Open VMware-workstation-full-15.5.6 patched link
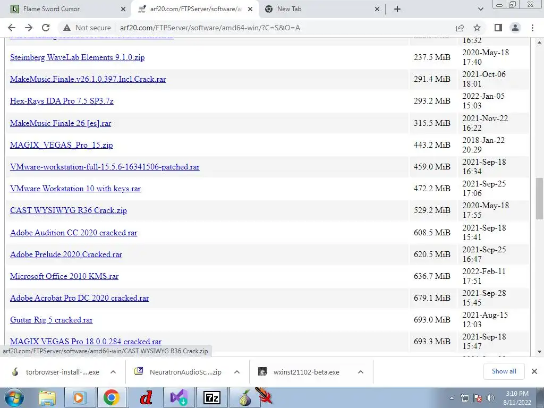Viewport: 544px width, 408px height. (x=105, y=167)
